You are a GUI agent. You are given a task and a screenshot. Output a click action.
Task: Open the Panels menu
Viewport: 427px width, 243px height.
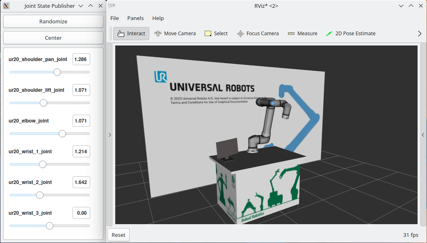tap(135, 18)
